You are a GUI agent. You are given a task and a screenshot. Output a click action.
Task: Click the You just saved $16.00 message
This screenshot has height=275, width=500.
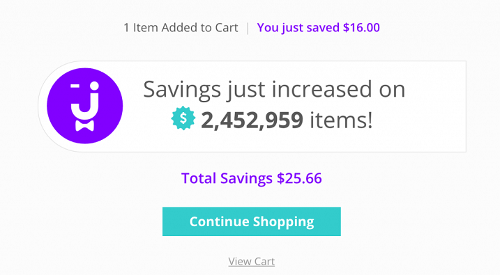pos(318,28)
